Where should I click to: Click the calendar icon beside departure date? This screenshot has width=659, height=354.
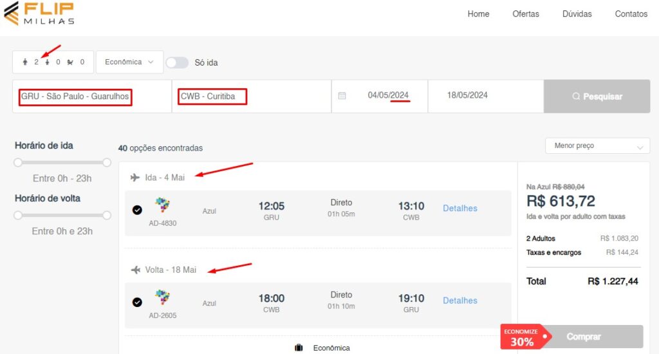[342, 96]
